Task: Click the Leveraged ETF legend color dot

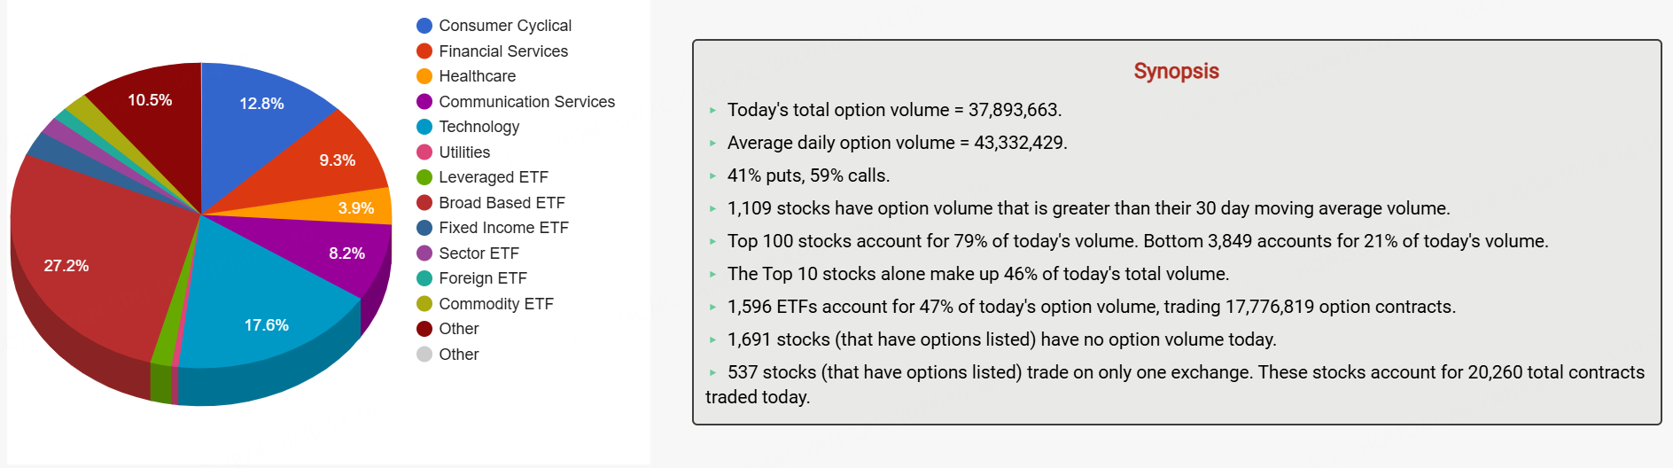Action: pyautogui.click(x=424, y=177)
